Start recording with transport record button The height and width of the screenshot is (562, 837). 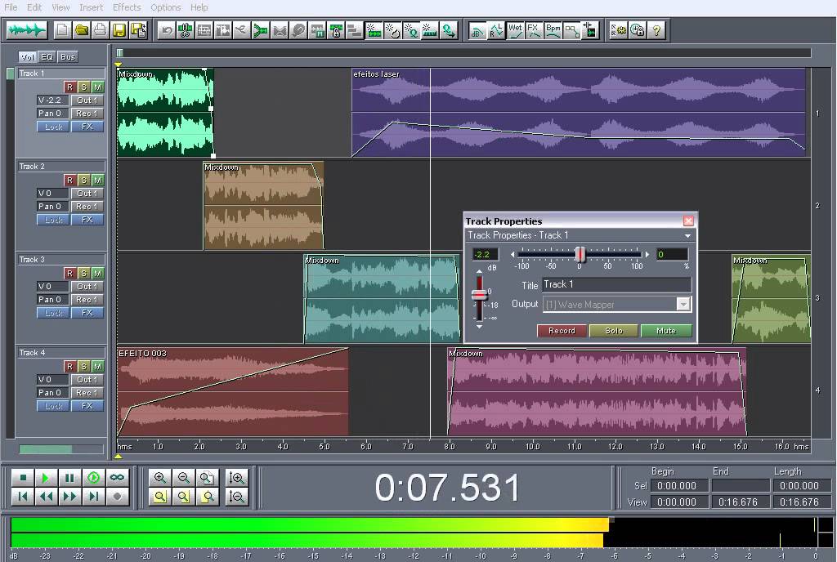[x=117, y=497]
